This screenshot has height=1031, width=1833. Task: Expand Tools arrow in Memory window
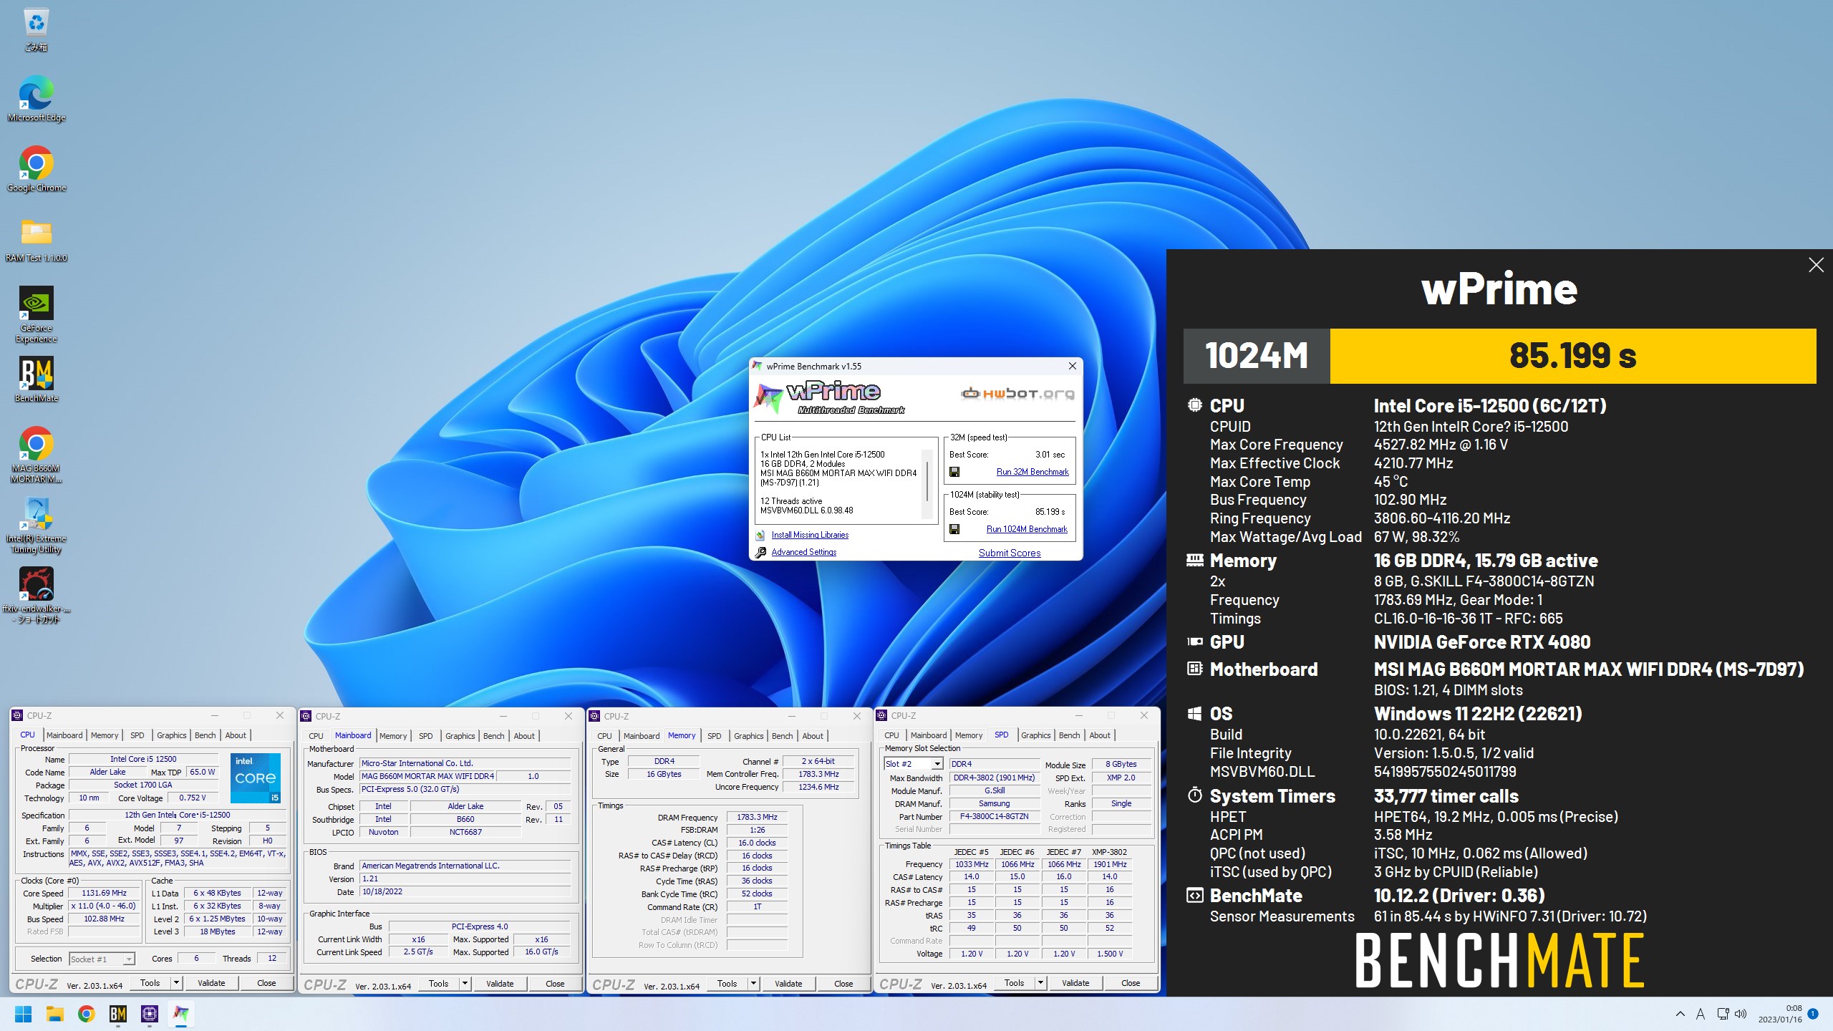pos(753,984)
